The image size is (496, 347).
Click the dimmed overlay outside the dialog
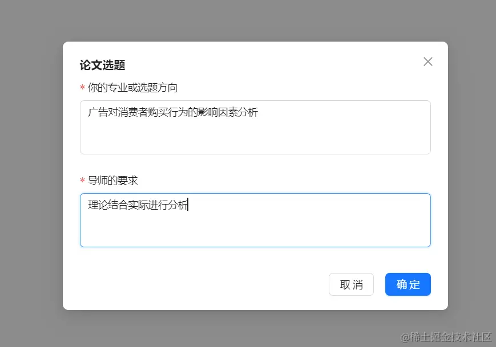[29, 171]
